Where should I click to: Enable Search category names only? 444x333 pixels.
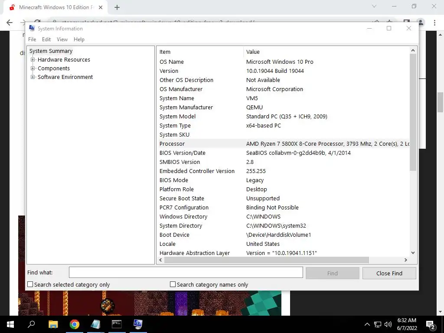point(173,284)
